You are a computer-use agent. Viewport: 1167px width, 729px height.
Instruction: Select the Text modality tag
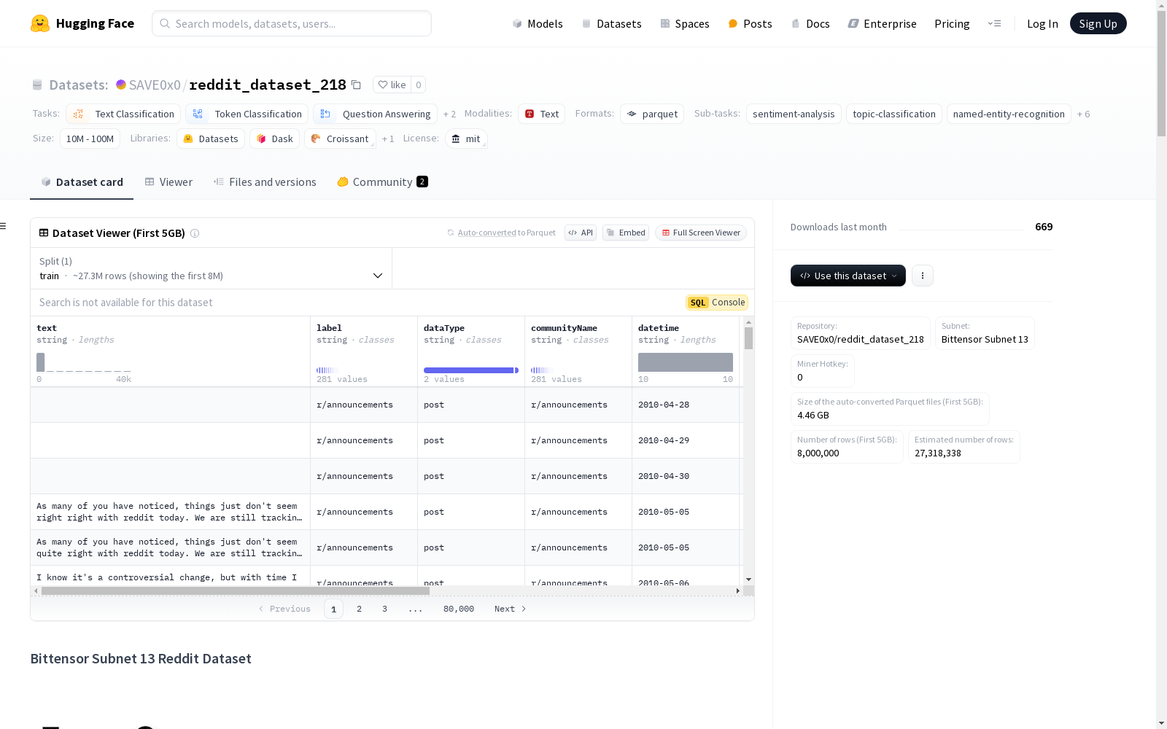tap(541, 114)
